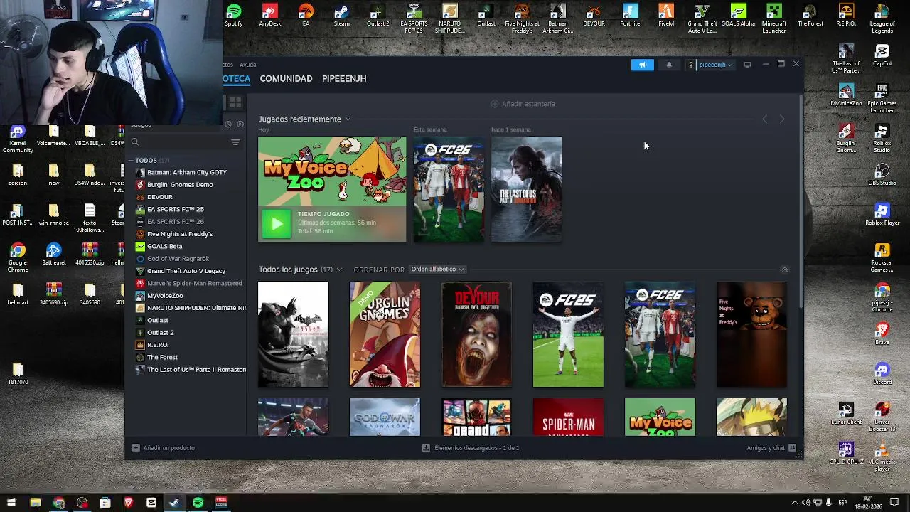
Task: Go to next recent games page arrow
Action: (x=782, y=119)
